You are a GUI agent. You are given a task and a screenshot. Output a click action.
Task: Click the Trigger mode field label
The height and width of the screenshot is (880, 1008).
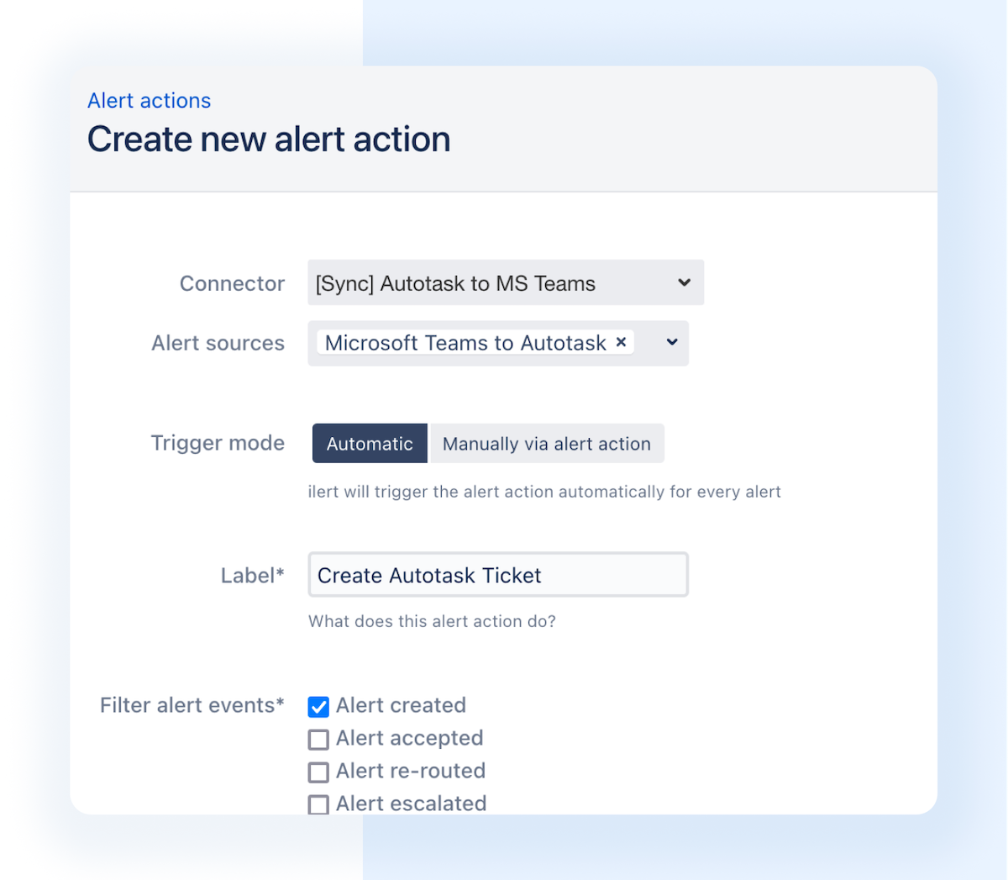coord(218,443)
